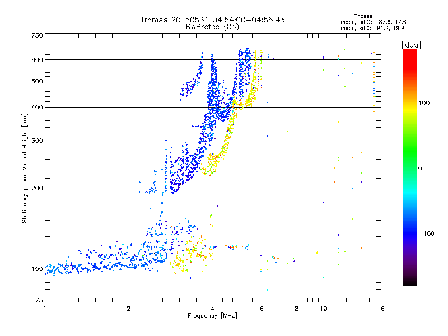
Task: Click the colorbar label '0'
Action: pos(420,168)
